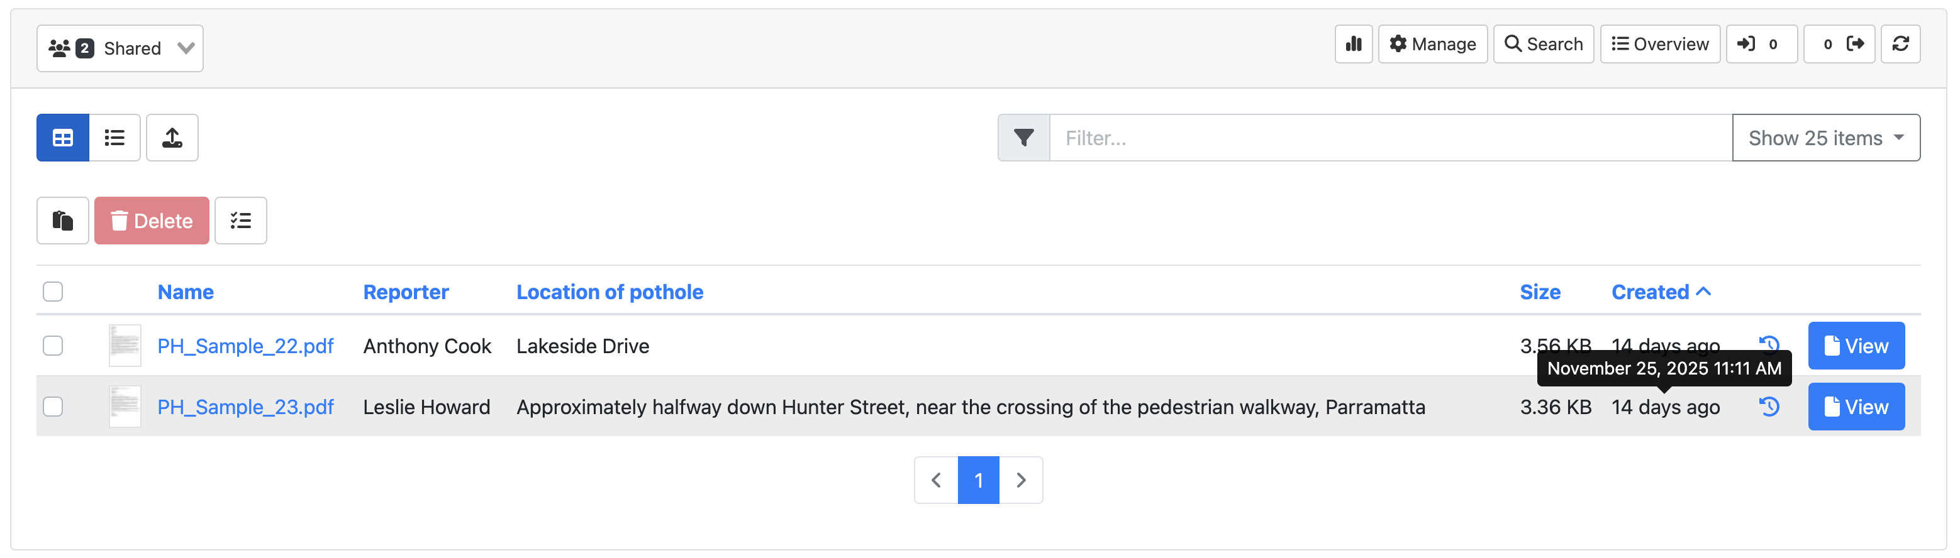Click the refresh icon button
This screenshot has height=558, width=1960.
[x=1900, y=44]
